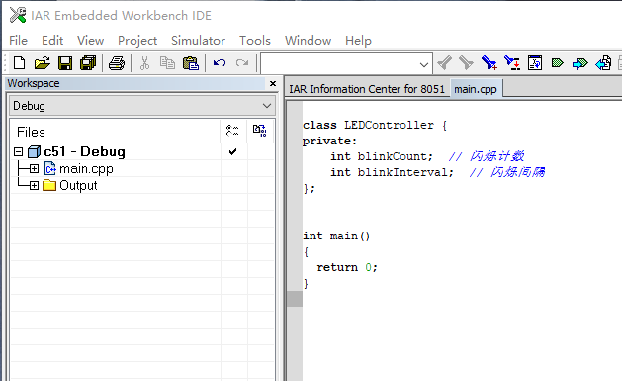The width and height of the screenshot is (622, 381).
Task: Click the Toggle Breakpoint toolbar icon
Action: pos(558,63)
